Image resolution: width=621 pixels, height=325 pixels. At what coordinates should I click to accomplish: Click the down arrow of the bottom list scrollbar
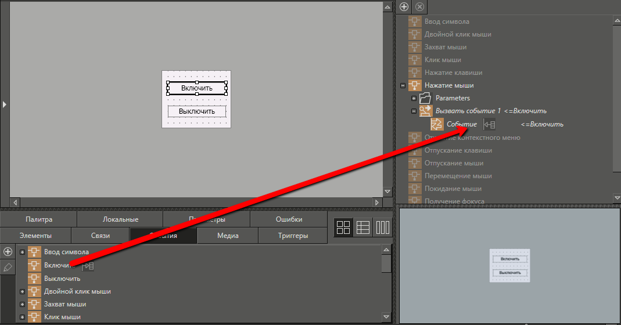pyautogui.click(x=386, y=317)
